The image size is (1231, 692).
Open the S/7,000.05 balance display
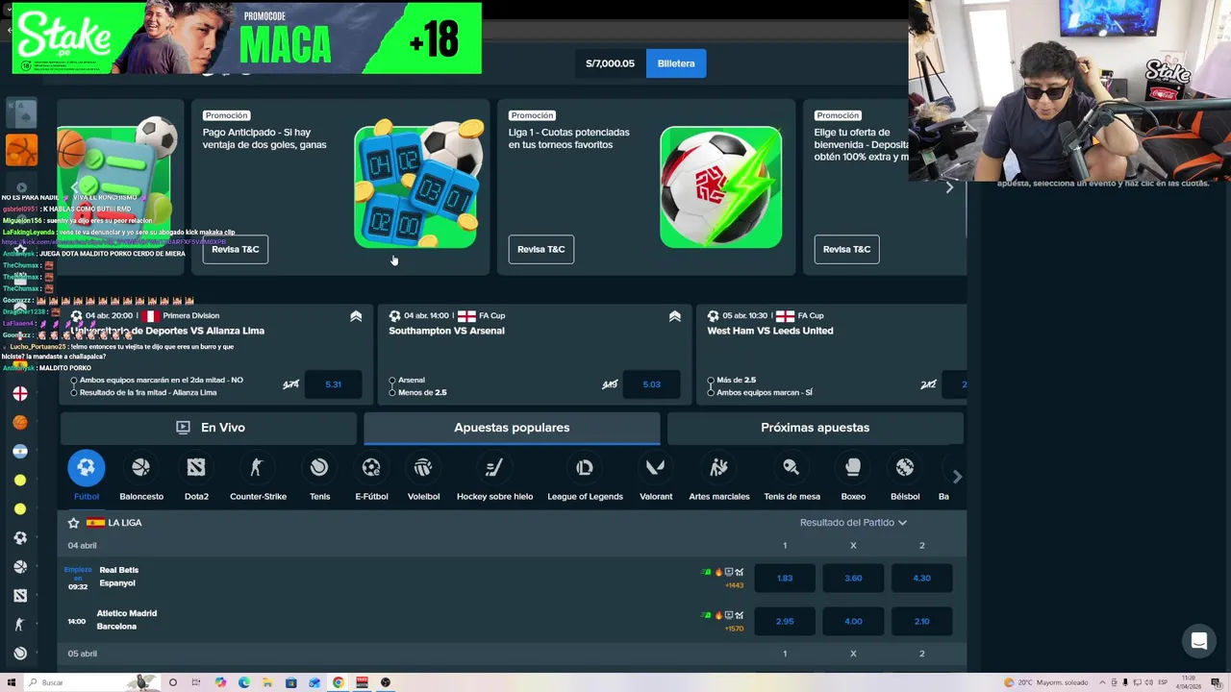[610, 63]
